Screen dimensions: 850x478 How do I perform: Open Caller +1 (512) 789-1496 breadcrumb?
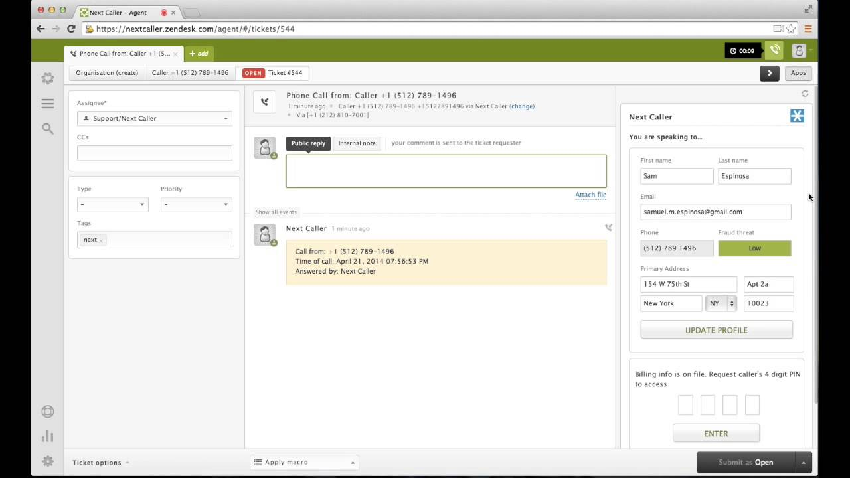pos(190,73)
